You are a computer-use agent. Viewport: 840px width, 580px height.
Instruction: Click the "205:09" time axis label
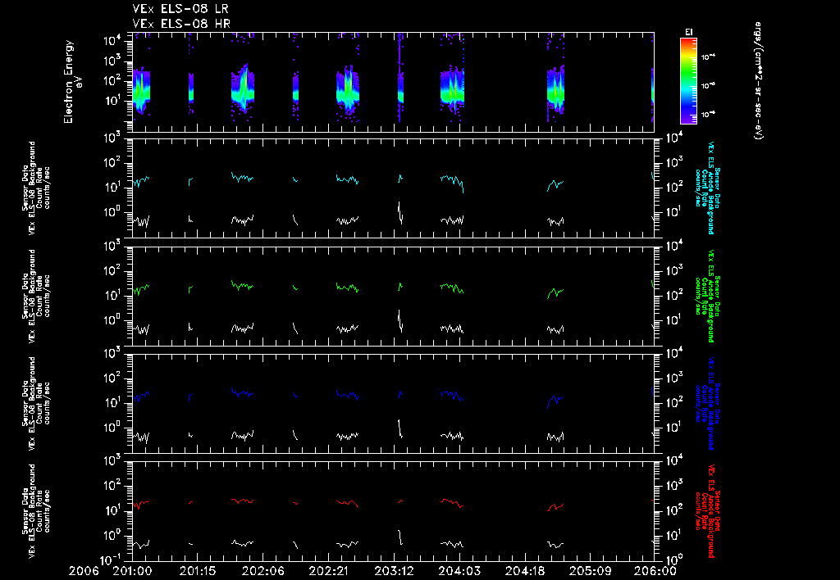pos(590,572)
